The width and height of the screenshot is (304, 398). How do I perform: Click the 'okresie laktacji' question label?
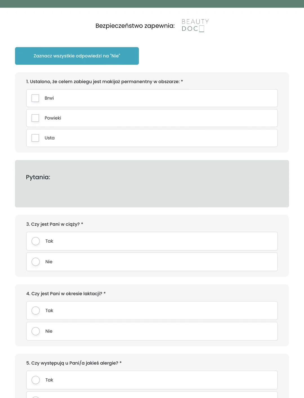pyautogui.click(x=66, y=294)
